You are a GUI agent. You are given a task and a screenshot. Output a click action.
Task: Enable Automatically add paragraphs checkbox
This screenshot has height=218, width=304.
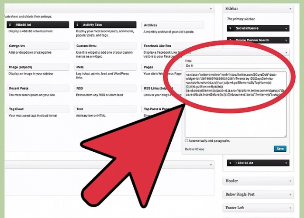pyautogui.click(x=187, y=141)
